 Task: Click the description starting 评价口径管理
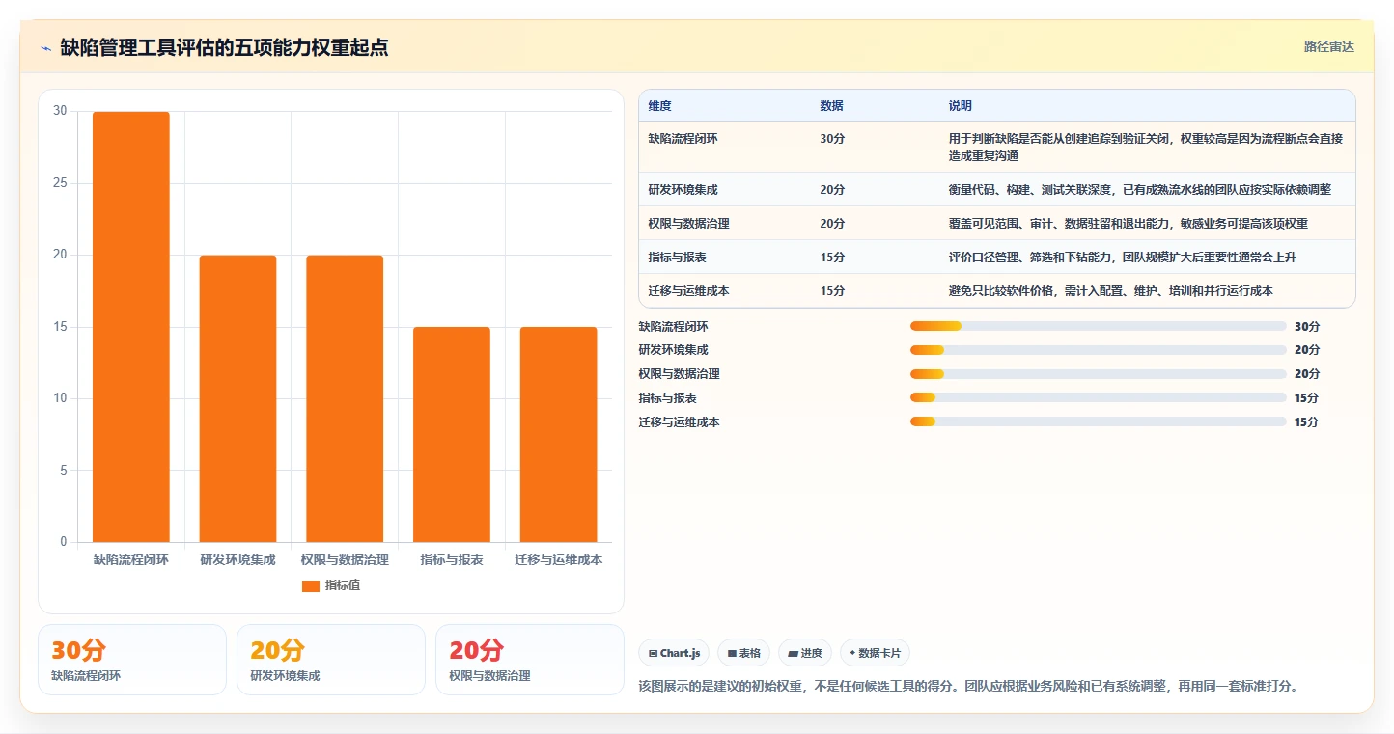pos(1123,258)
